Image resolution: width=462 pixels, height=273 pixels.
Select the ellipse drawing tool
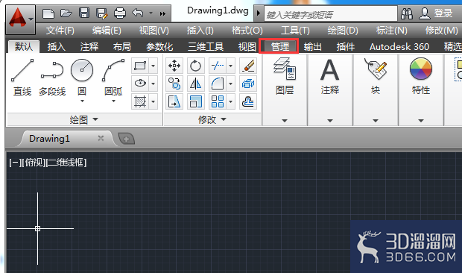coord(140,84)
